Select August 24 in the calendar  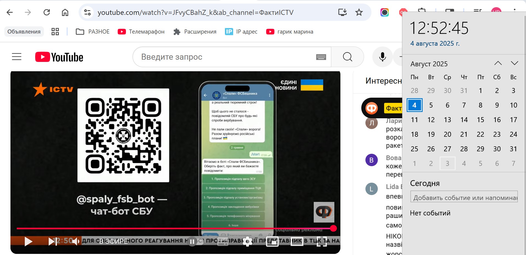click(x=513, y=134)
